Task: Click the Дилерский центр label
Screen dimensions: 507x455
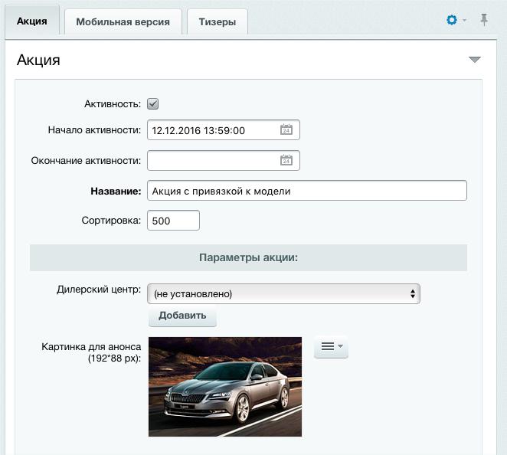Action: (x=99, y=289)
